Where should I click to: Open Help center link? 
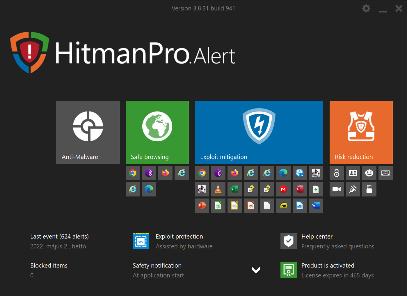(317, 237)
